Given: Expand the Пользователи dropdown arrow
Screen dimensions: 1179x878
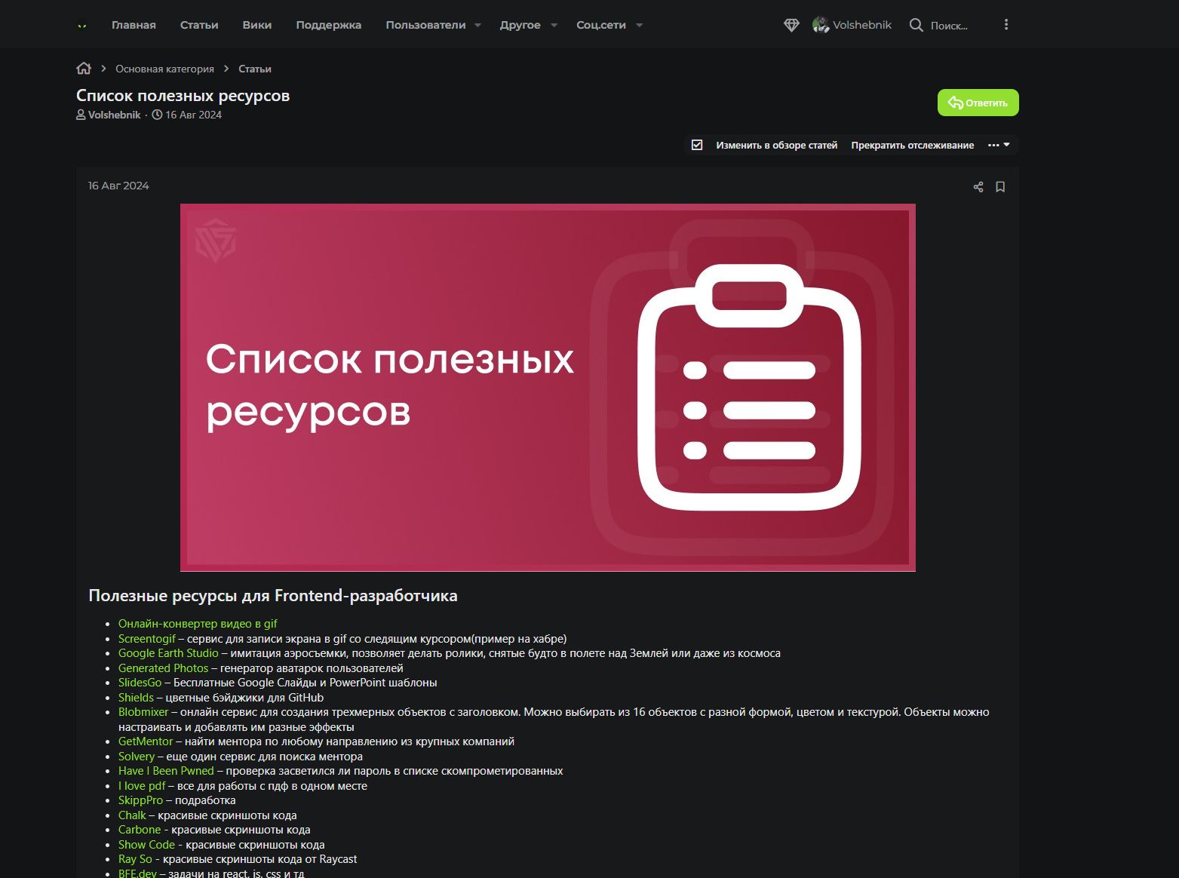Looking at the screenshot, I should pyautogui.click(x=477, y=25).
